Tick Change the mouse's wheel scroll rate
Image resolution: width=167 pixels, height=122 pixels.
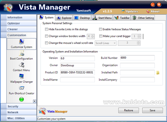coord(46,43)
